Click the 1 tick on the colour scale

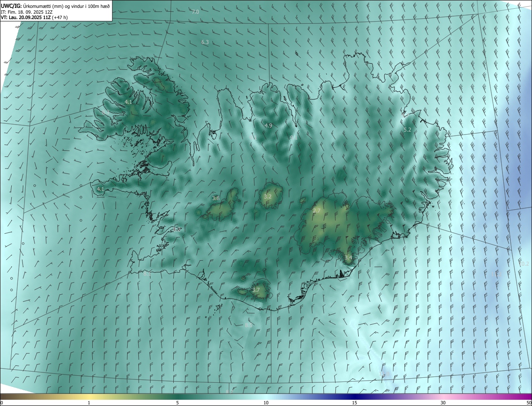[89, 403]
